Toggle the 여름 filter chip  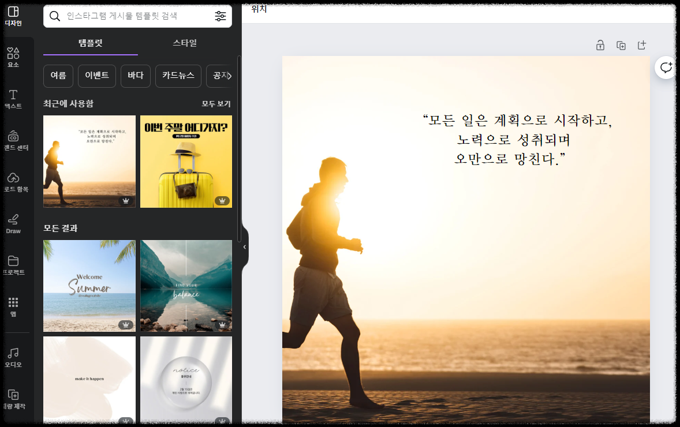coord(58,76)
